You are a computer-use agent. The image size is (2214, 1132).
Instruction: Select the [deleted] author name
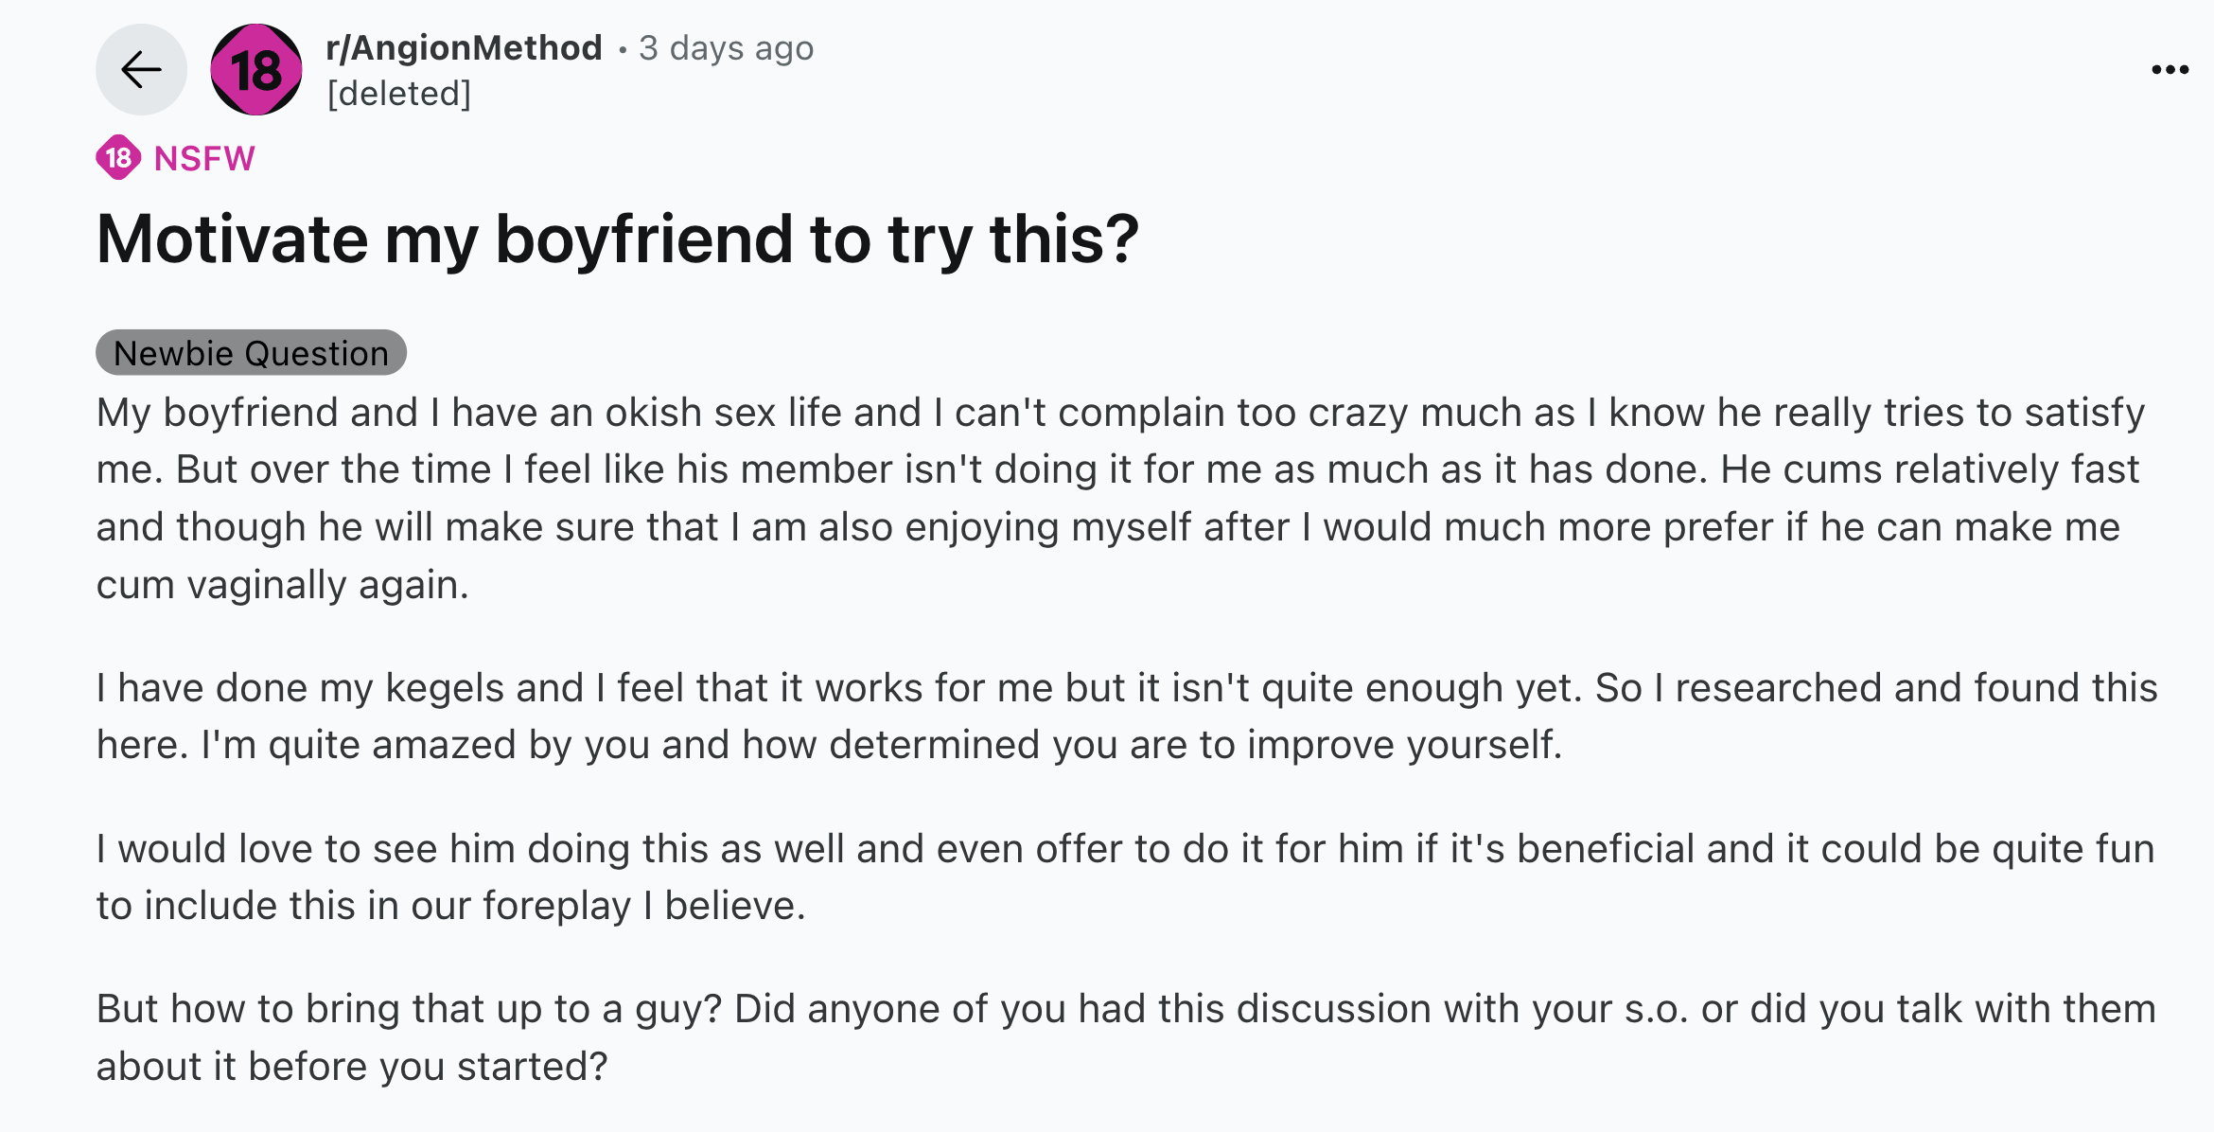[x=398, y=94]
